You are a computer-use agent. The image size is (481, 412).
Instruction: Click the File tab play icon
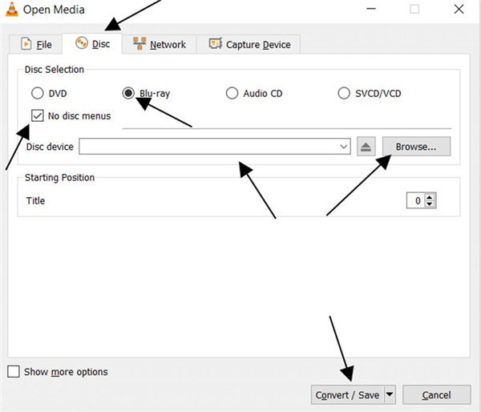[26, 45]
